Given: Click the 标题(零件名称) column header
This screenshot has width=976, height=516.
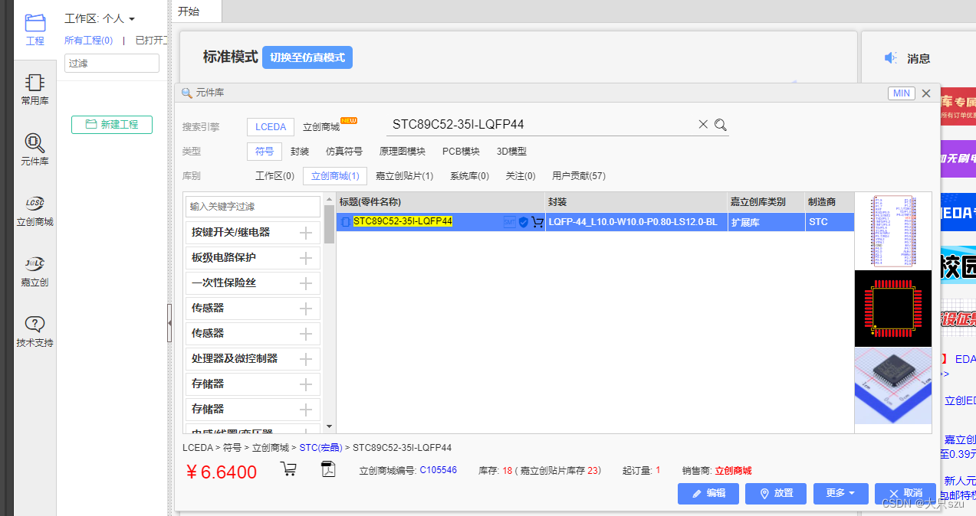Looking at the screenshot, I should (x=441, y=202).
